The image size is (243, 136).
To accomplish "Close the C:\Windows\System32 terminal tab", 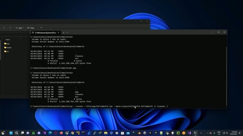I will pyautogui.click(x=58, y=32).
